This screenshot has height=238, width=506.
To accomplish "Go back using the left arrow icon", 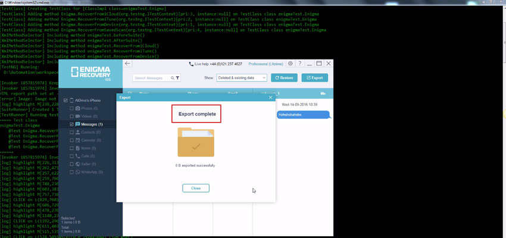I will (127, 64).
